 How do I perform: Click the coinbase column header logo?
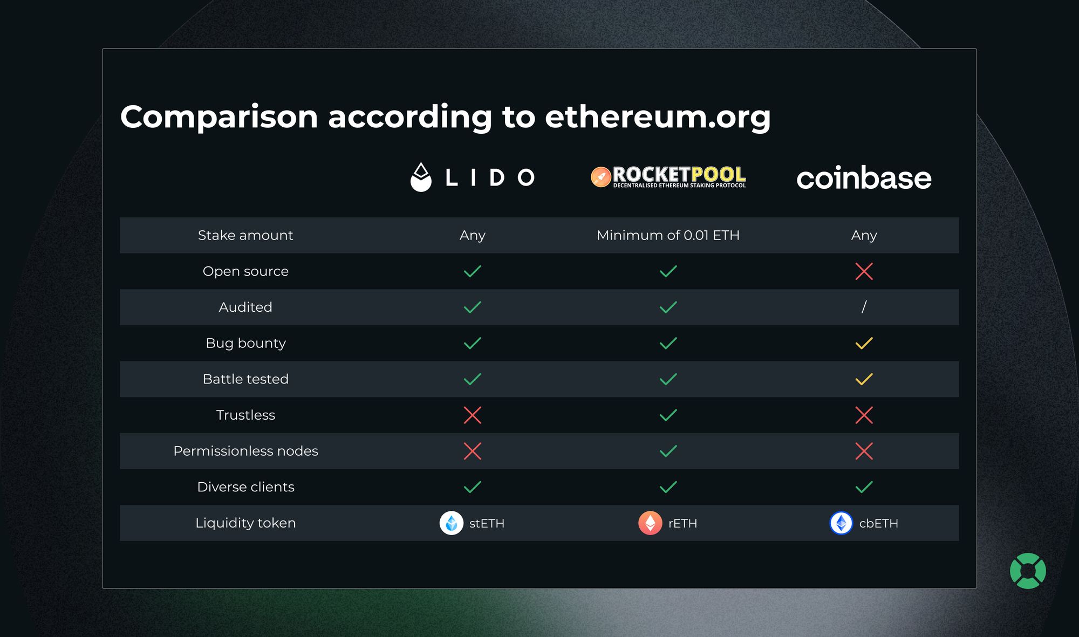click(864, 178)
